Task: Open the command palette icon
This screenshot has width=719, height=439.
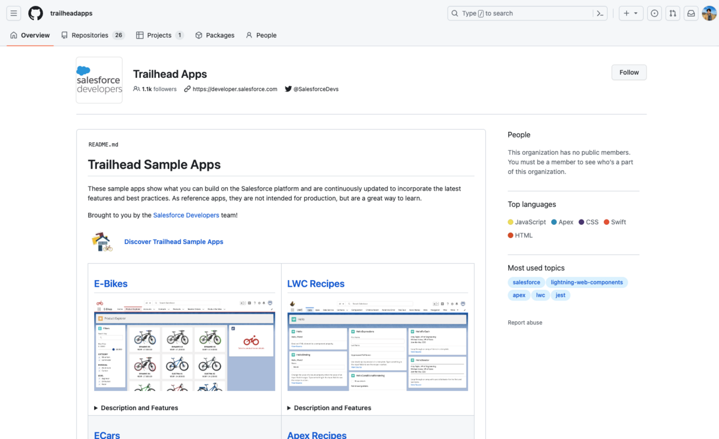Action: [x=600, y=13]
